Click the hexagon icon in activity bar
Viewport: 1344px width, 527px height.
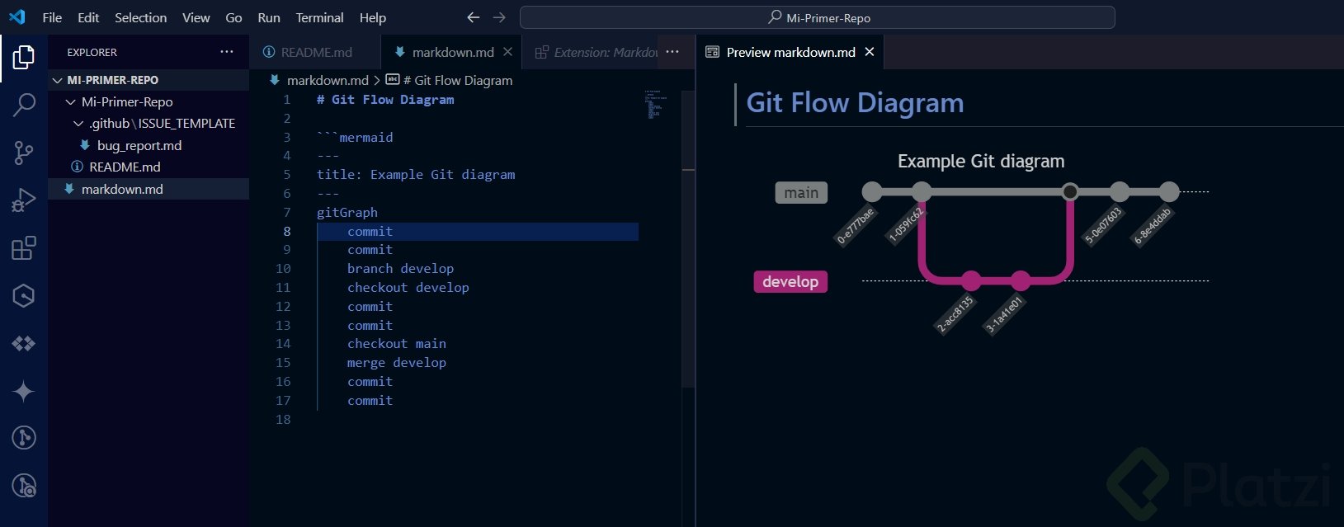24,295
